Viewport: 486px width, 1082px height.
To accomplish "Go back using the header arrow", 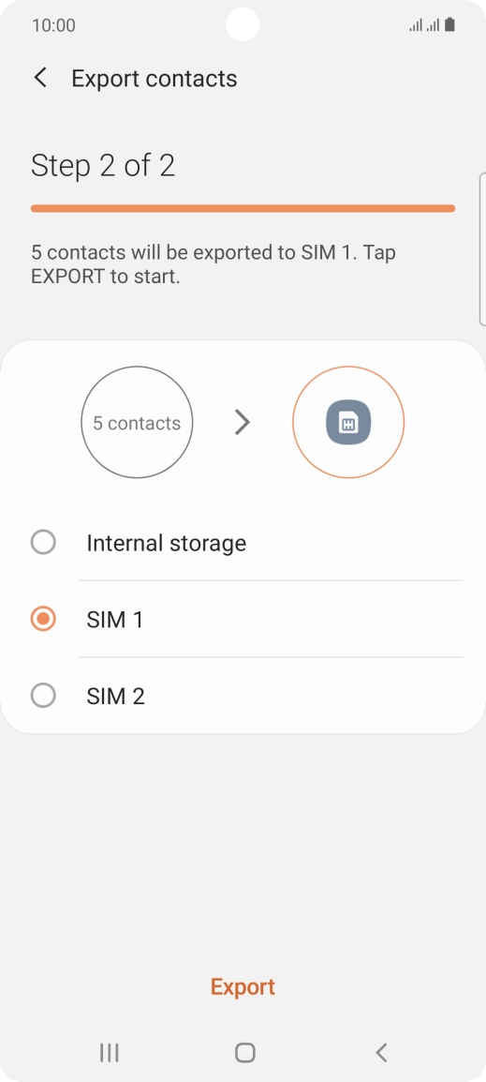I will 40,78.
